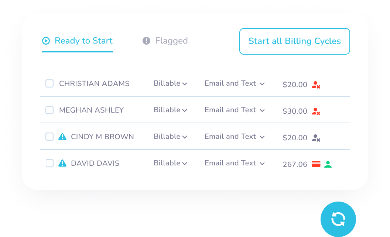This screenshot has width=390, height=237.
Task: Open the Billable dropdown for Christian Adams
Action: pyautogui.click(x=170, y=83)
